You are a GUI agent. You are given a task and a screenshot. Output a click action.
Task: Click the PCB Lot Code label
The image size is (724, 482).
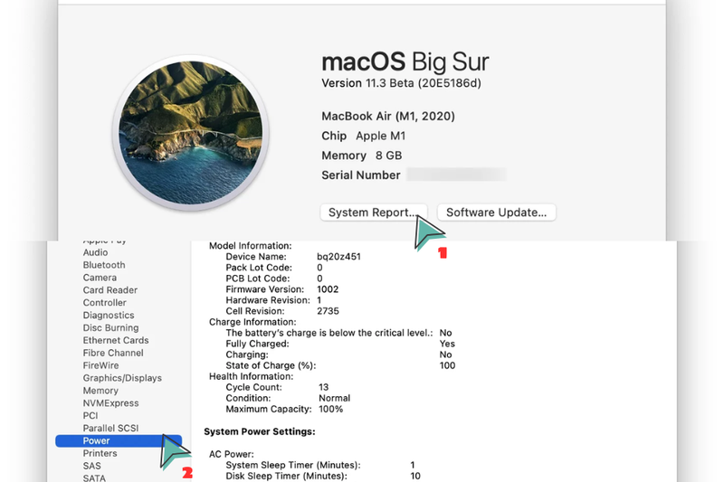coord(258,279)
